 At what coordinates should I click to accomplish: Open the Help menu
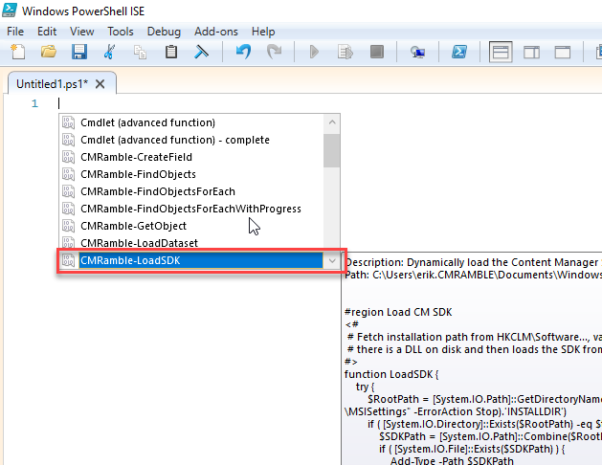pos(263,32)
